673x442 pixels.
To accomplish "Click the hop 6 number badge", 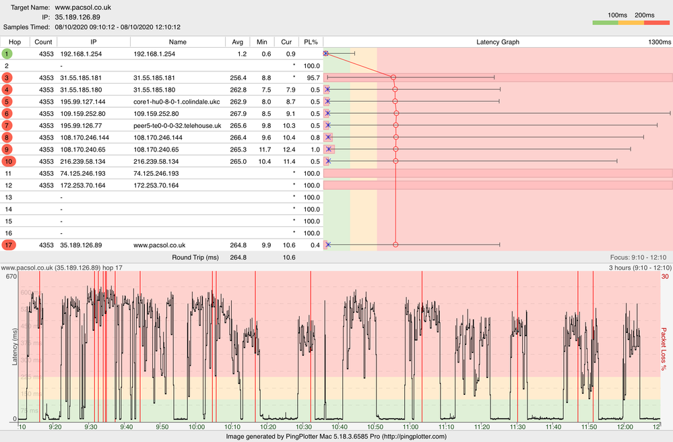I will click(7, 114).
